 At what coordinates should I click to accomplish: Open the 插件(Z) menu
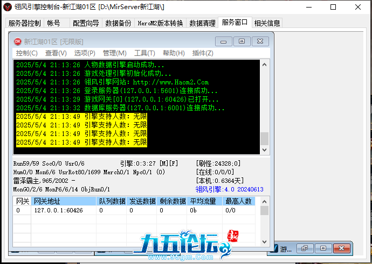(203, 53)
